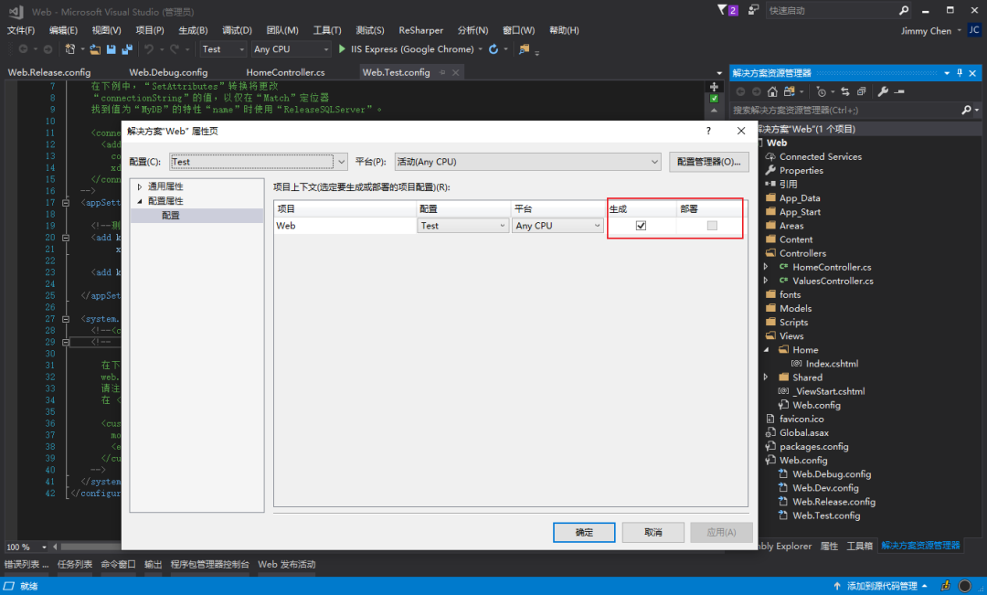Click the Save file disk icon
Image resolution: width=987 pixels, height=595 pixels.
[x=111, y=49]
